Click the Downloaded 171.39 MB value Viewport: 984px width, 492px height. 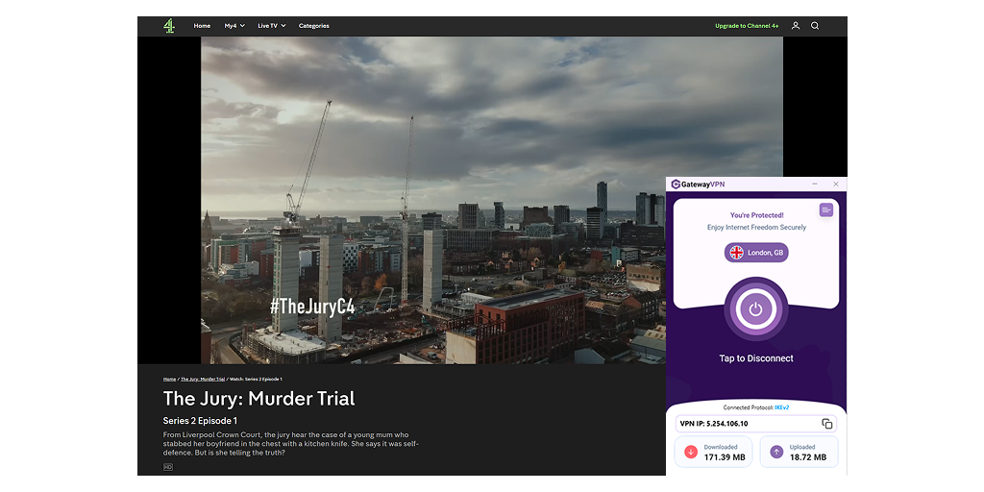point(725,457)
